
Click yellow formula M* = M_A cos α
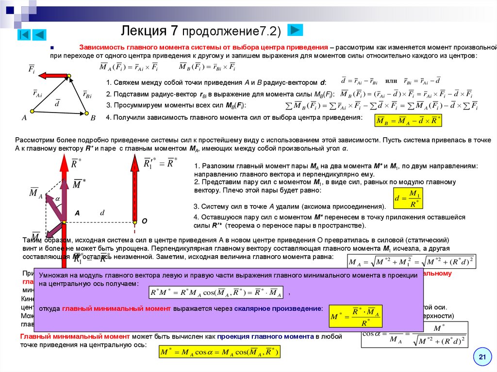[x=219, y=352]
